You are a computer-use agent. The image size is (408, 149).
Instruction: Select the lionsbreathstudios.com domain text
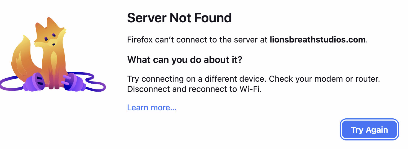(317, 39)
